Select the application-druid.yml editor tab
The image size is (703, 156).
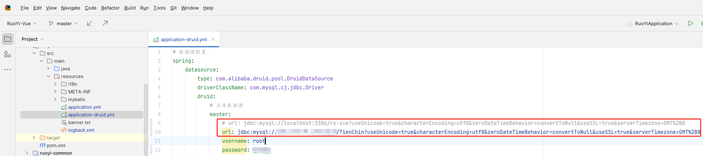click(x=184, y=39)
